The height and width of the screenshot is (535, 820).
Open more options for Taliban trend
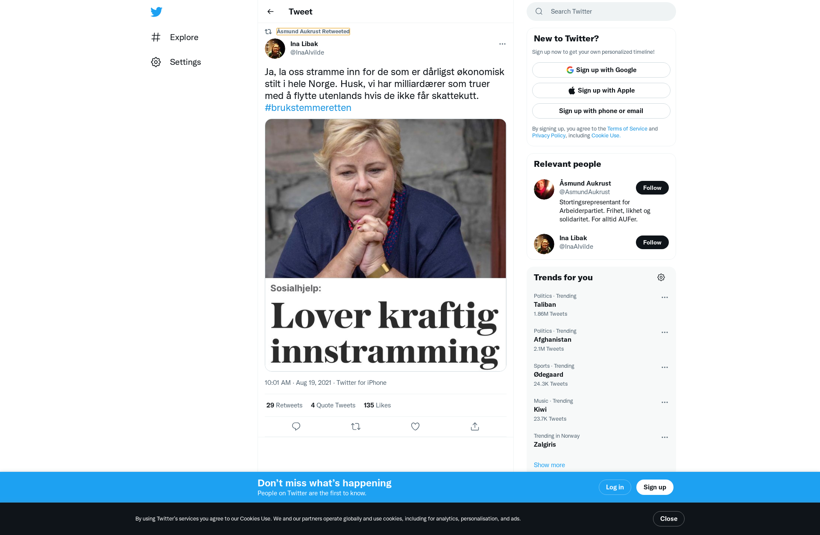(x=664, y=297)
